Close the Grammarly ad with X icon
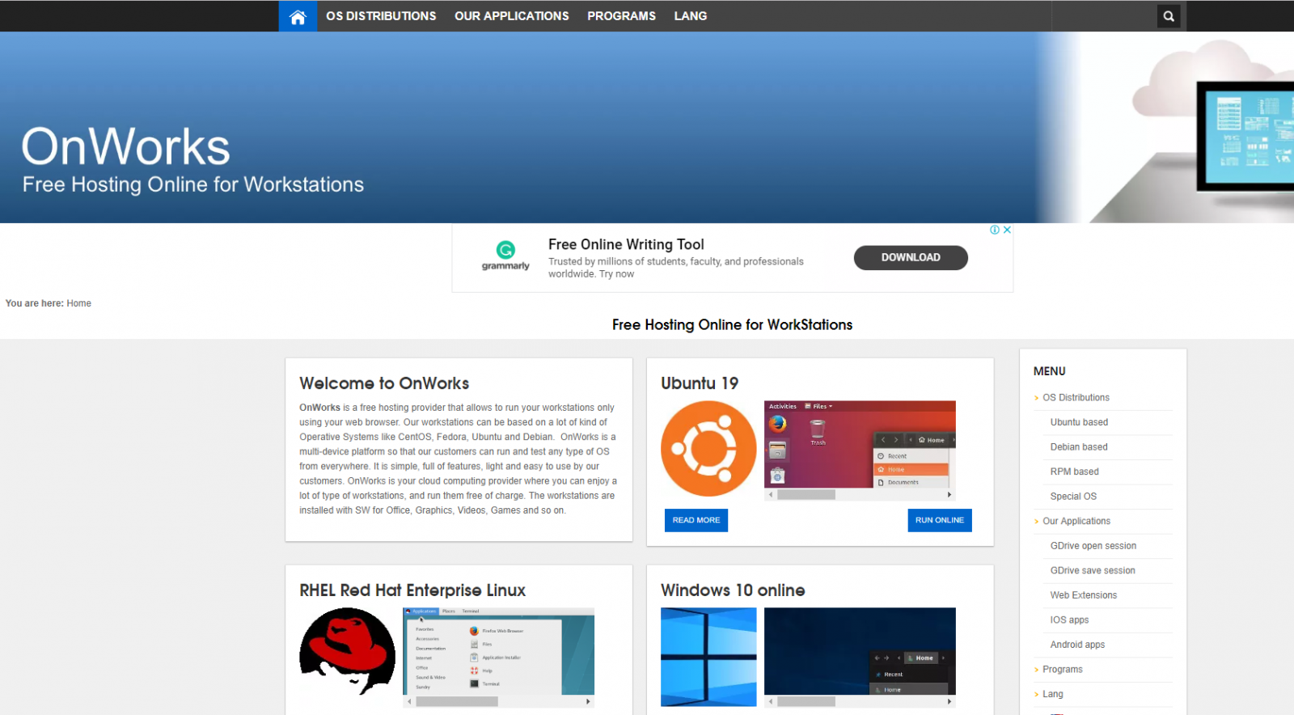Image resolution: width=1294 pixels, height=715 pixels. click(x=1007, y=230)
